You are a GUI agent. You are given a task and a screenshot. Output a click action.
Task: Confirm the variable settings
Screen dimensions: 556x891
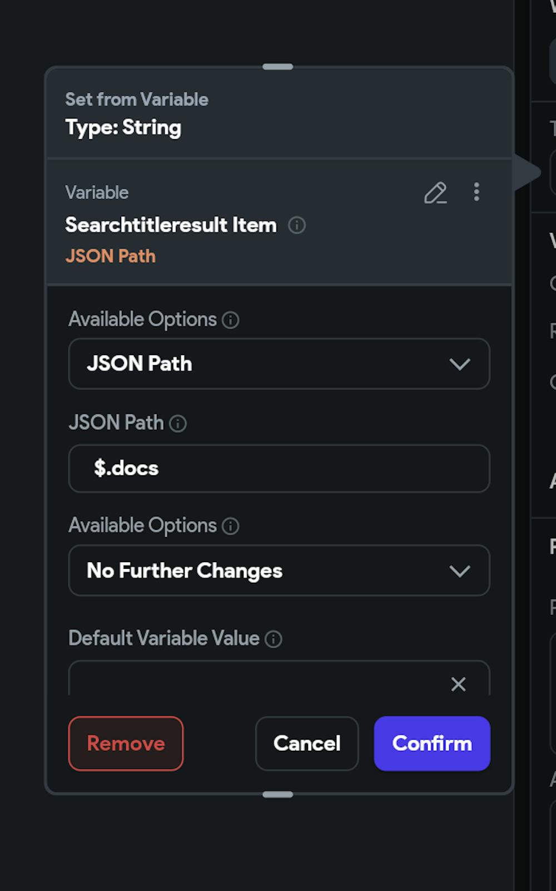click(x=432, y=744)
